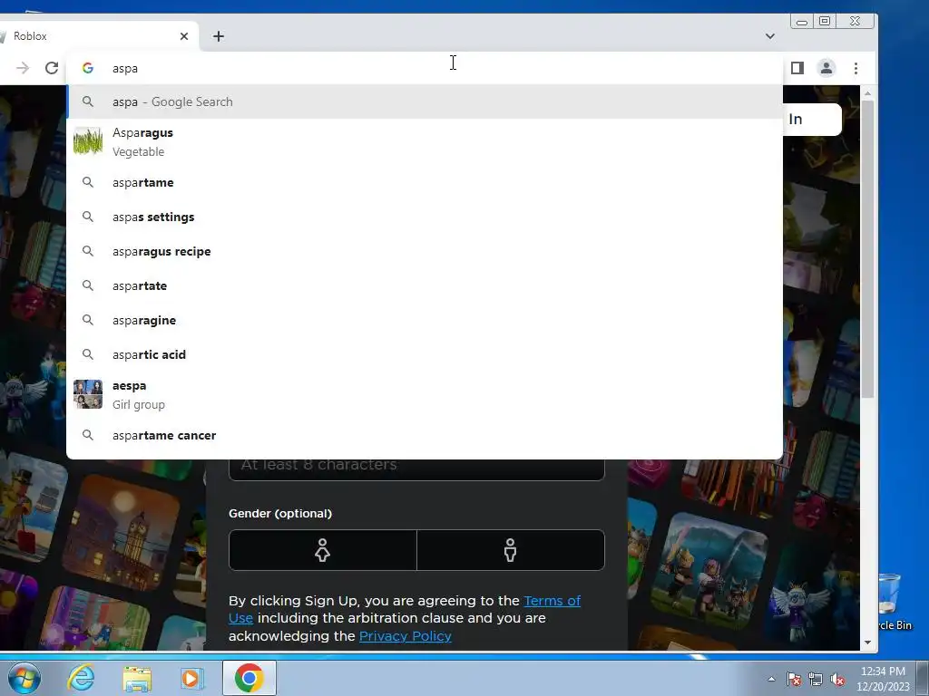Click the aespa group thumbnail
The width and height of the screenshot is (929, 696).
[88, 395]
